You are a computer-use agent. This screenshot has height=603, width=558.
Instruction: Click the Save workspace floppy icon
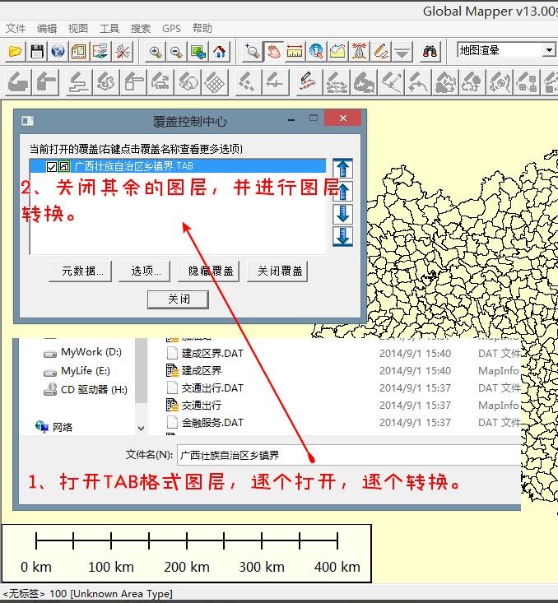click(36, 51)
